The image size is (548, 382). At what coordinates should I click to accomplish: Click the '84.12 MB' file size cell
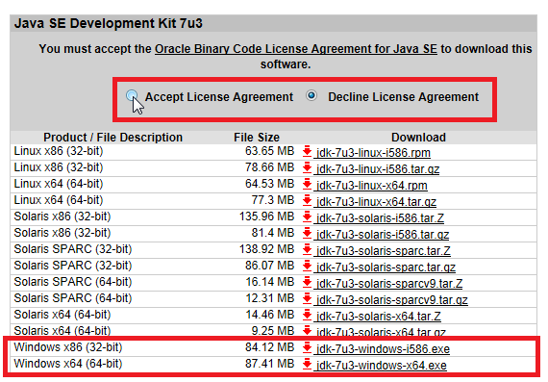pyautogui.click(x=269, y=347)
